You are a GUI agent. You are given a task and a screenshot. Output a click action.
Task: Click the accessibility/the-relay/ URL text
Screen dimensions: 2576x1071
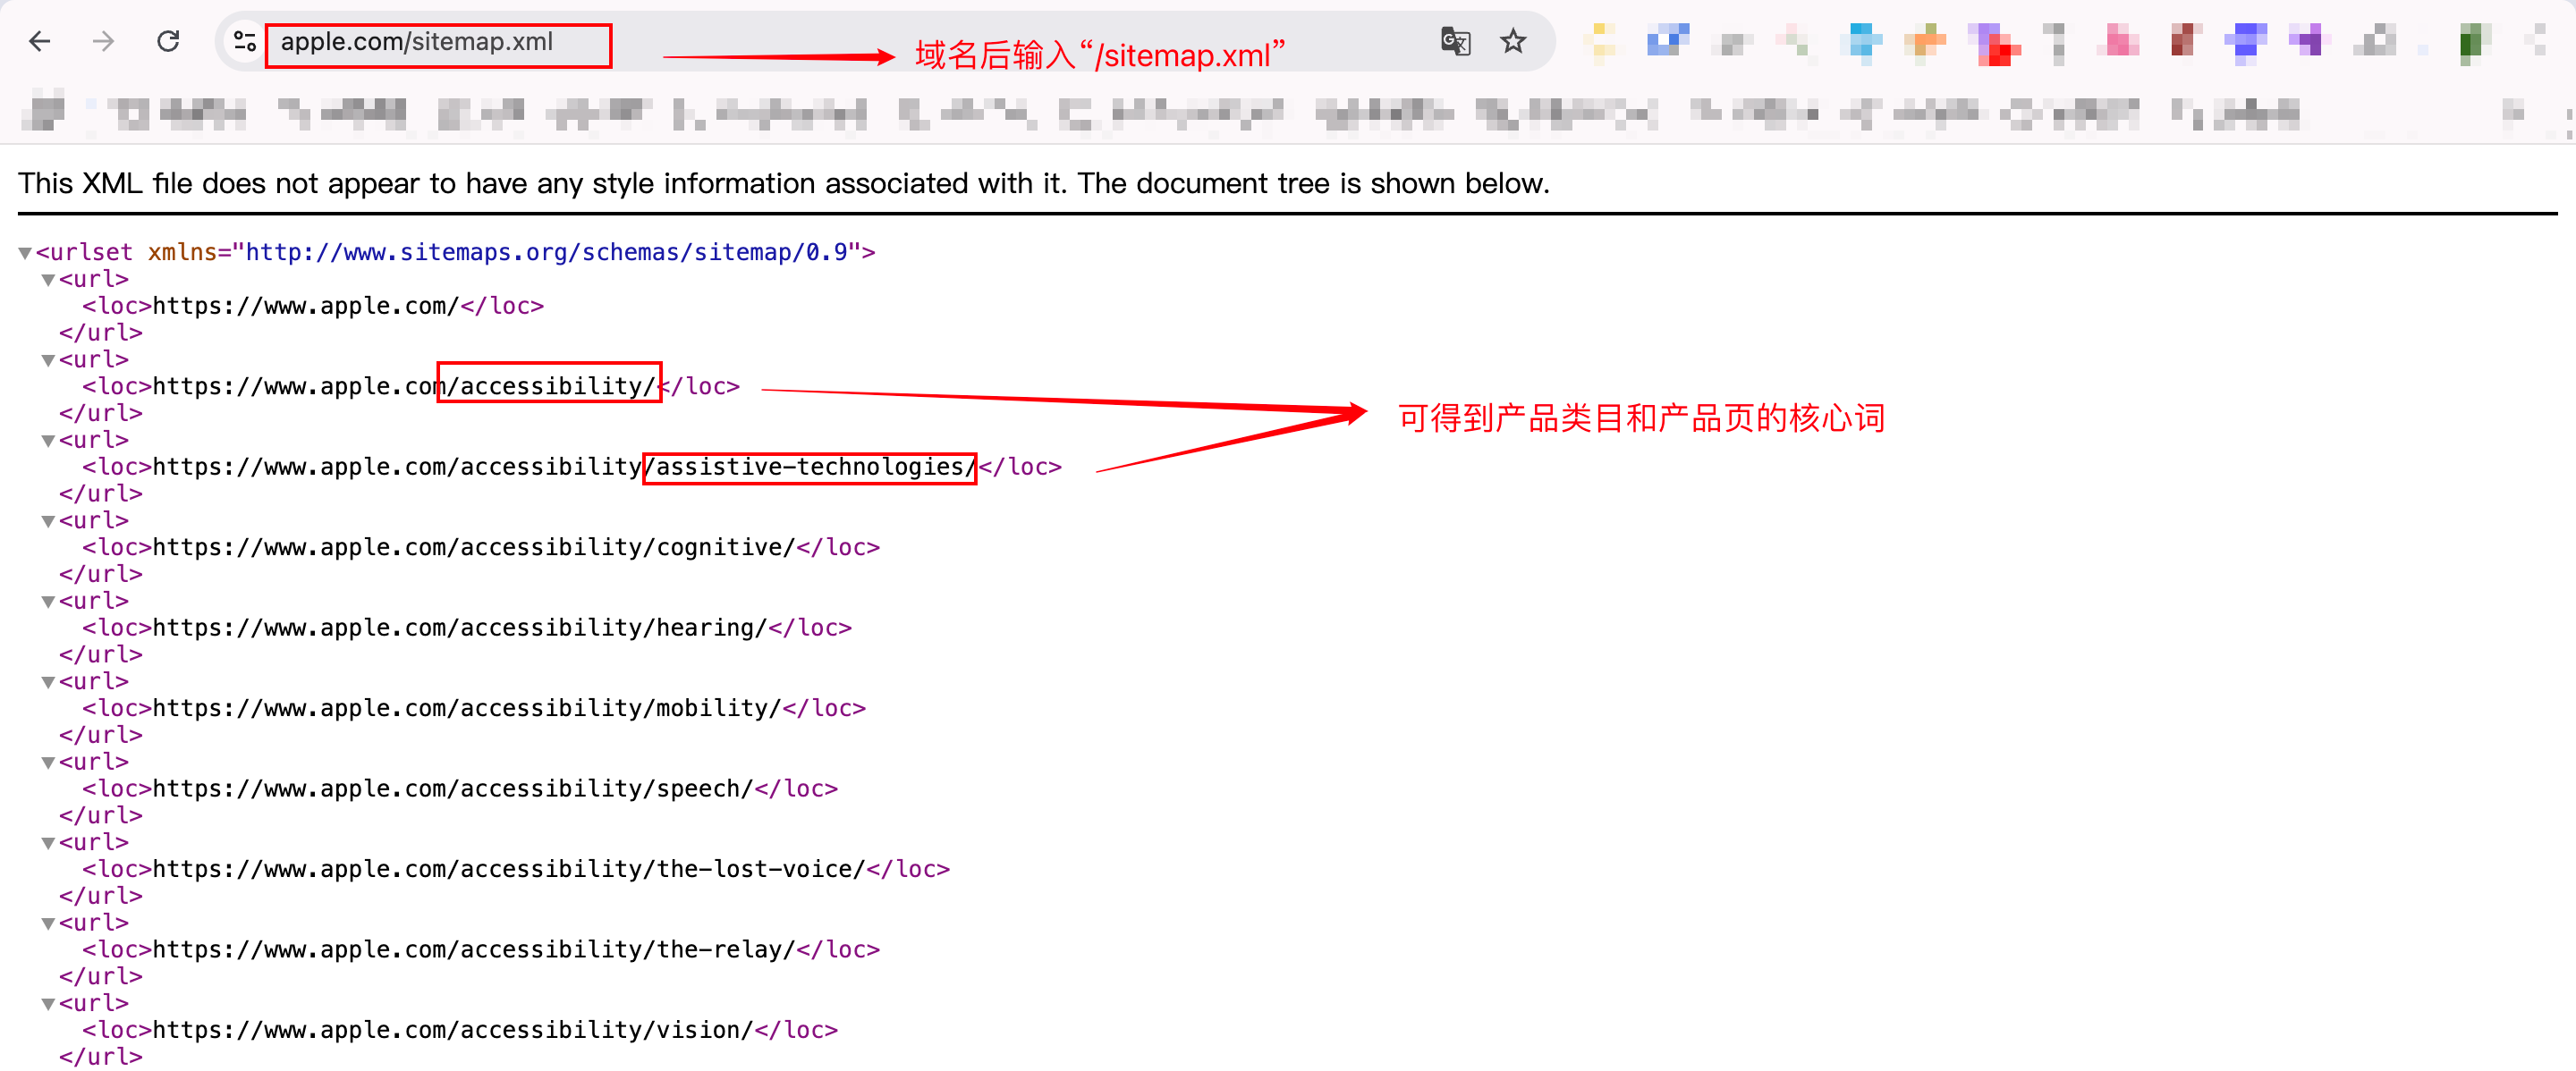point(473,949)
